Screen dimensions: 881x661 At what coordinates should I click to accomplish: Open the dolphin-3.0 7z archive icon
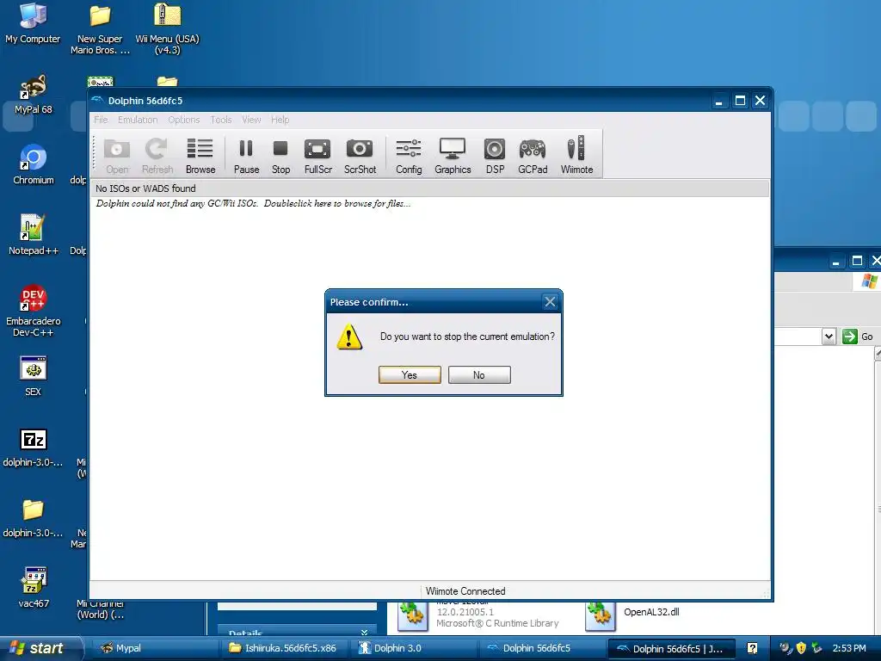click(x=34, y=448)
